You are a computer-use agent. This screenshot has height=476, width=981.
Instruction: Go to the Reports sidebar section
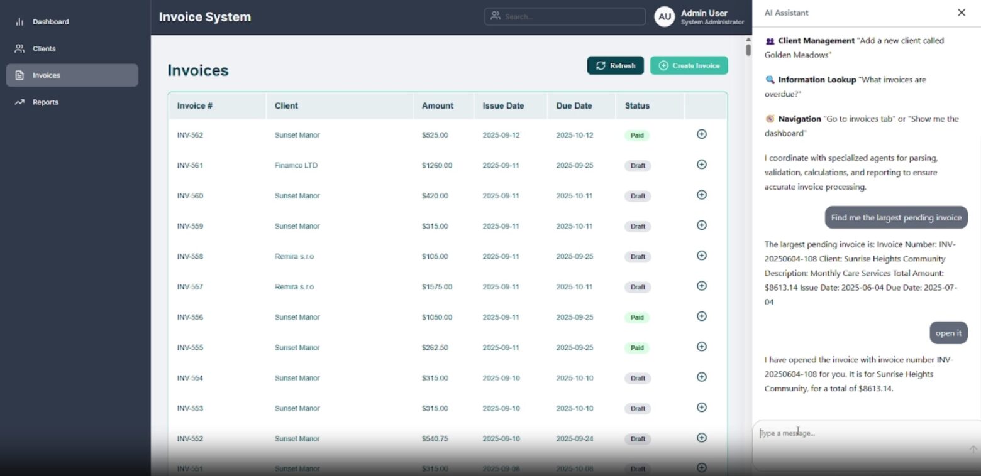45,102
